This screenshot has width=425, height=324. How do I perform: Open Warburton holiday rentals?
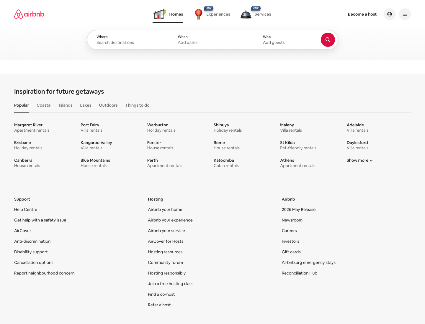[x=161, y=128]
